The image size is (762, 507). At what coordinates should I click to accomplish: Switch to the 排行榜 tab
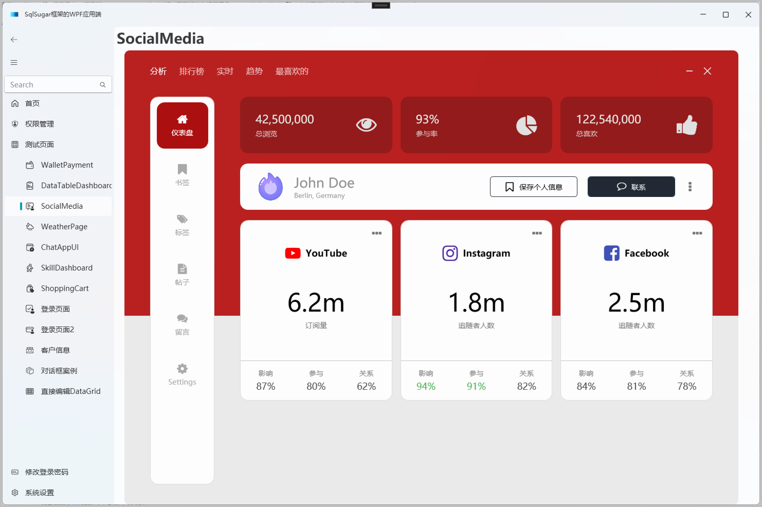coord(192,71)
